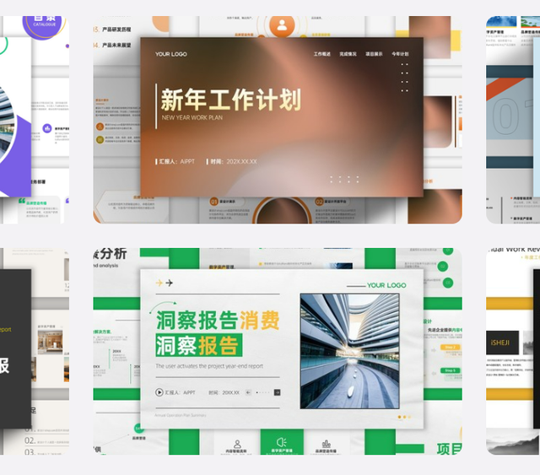Image resolution: width=540 pixels, height=475 pixels.
Task: Select the purple CATALOGUE template card
Action: coord(35,120)
